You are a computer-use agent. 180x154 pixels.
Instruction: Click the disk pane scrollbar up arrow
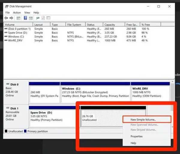(172, 82)
